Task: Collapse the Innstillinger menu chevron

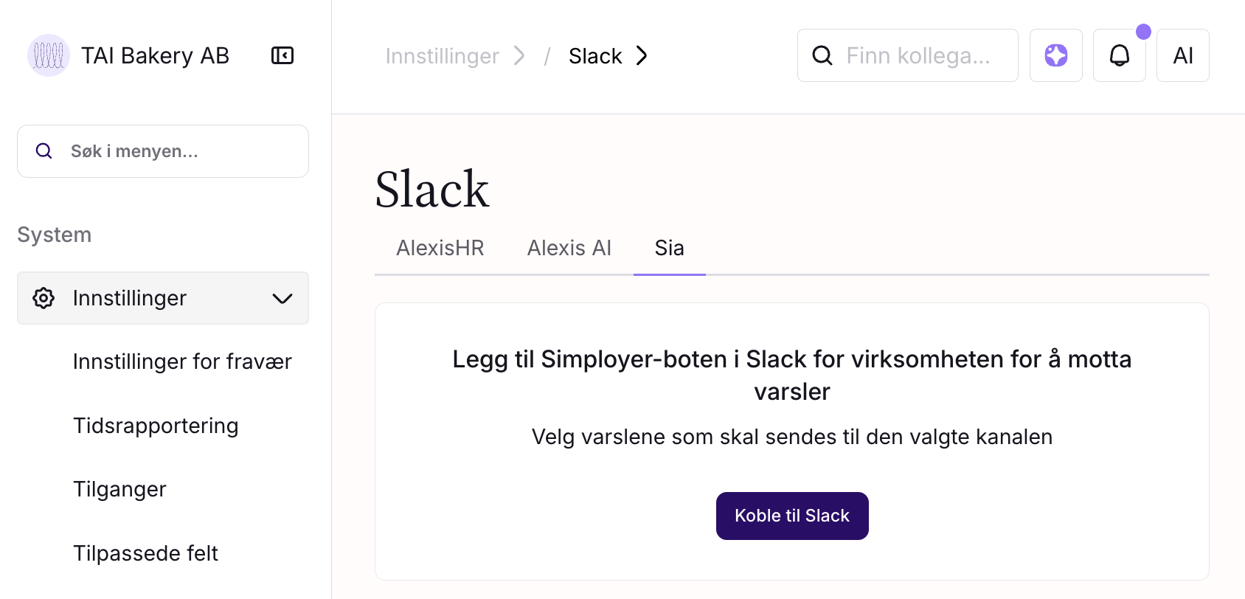Action: pos(282,298)
